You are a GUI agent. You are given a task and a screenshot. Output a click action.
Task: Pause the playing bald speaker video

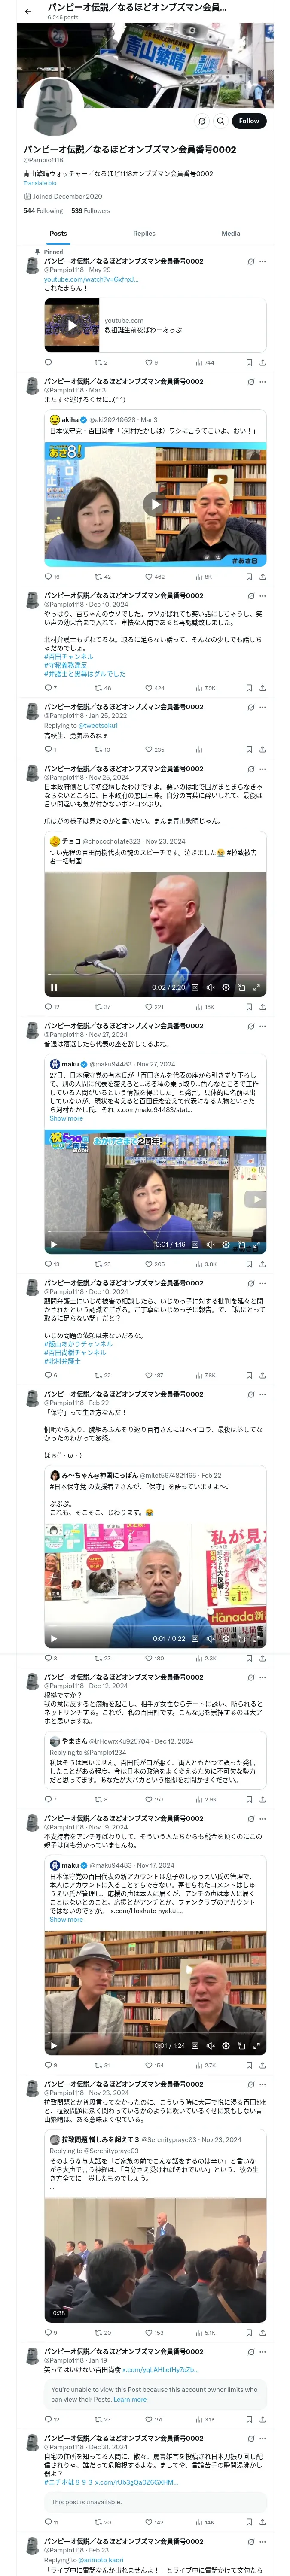coord(54,987)
